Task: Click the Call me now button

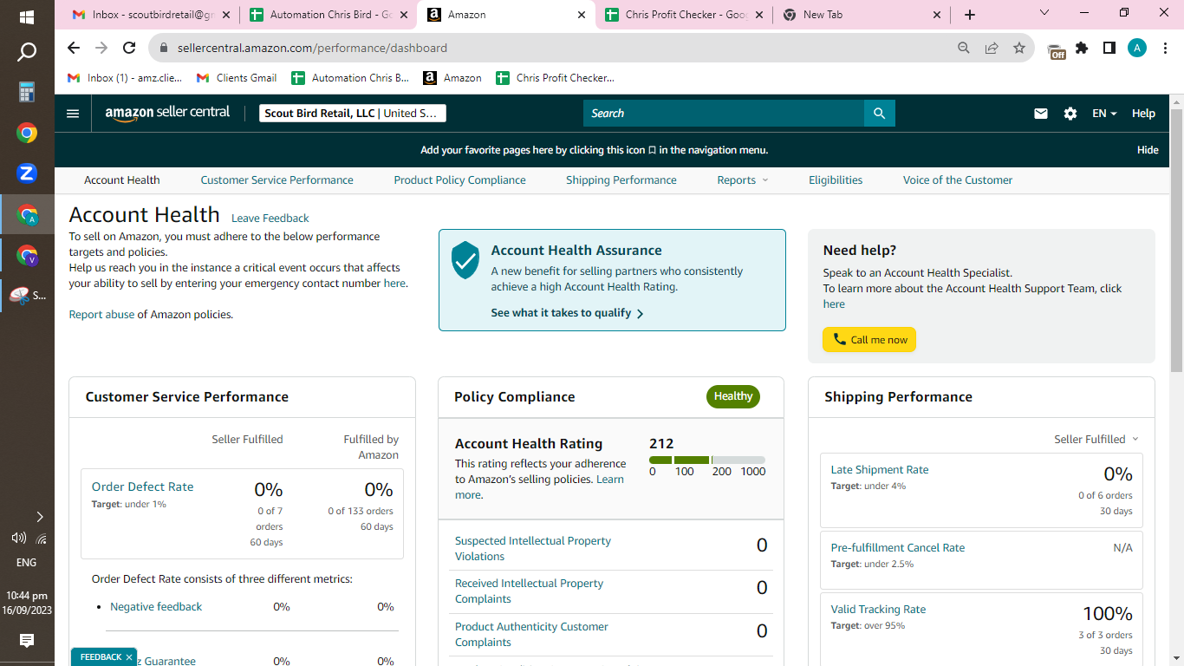Action: coord(869,340)
